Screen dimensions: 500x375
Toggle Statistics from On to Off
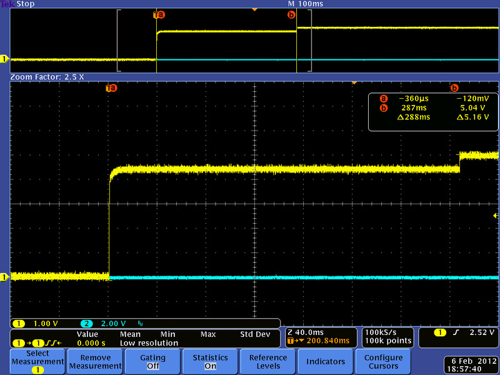tap(209, 361)
